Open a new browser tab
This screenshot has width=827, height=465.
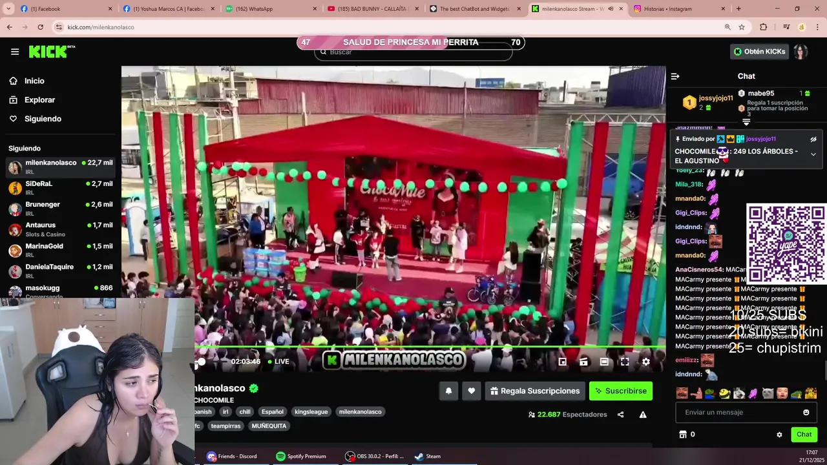[x=738, y=8]
